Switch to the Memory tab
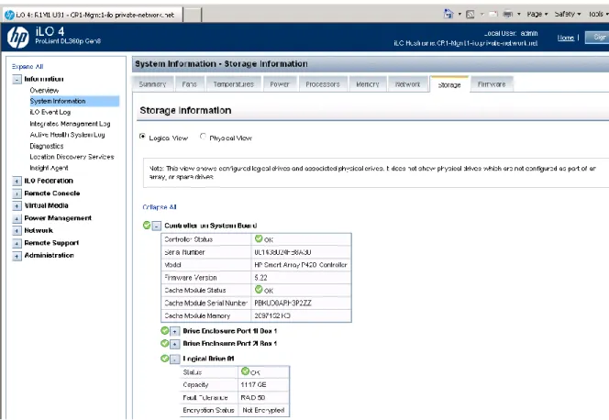This screenshot has width=609, height=420. (368, 84)
